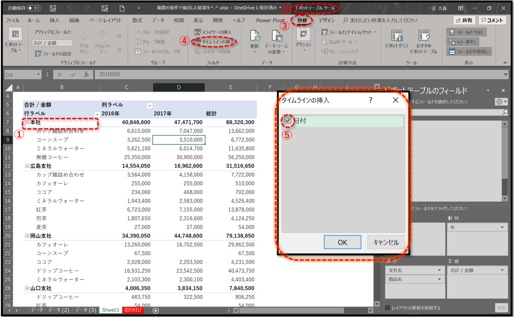This screenshot has height=317, width=514.
Task: Click the OK button in dialog
Action: (x=342, y=242)
